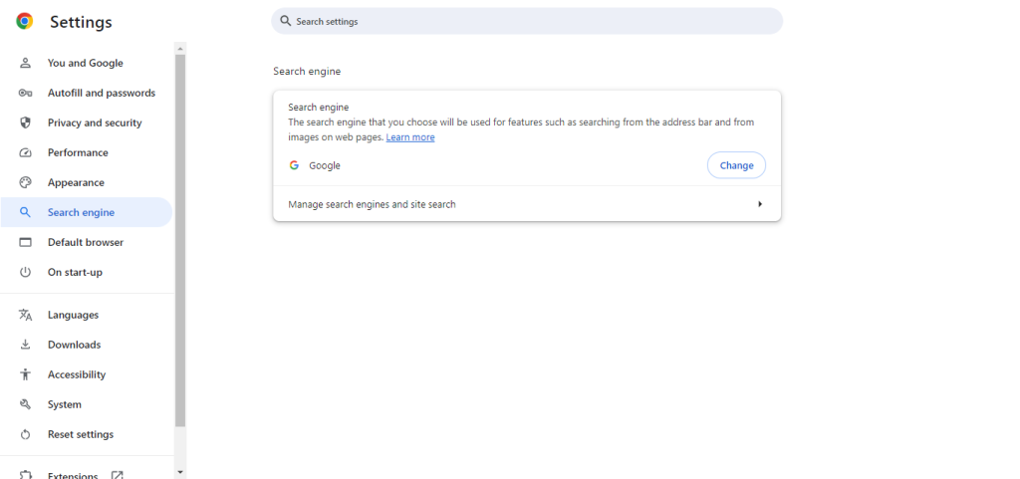Viewport: 1020px width, 479px height.
Task: Click the Search engine page heading
Action: [x=307, y=72]
